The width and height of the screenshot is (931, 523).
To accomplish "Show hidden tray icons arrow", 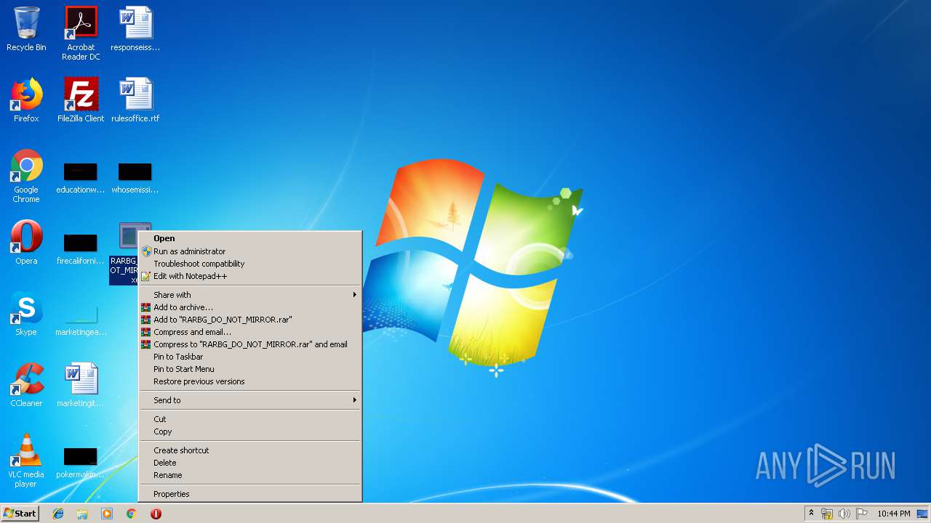I will pyautogui.click(x=811, y=514).
